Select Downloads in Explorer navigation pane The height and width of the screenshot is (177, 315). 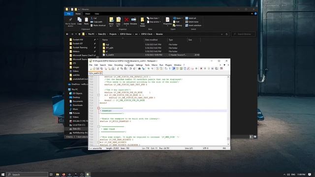coord(78,105)
